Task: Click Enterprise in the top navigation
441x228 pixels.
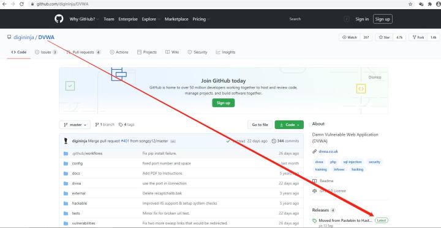Action: [128, 19]
